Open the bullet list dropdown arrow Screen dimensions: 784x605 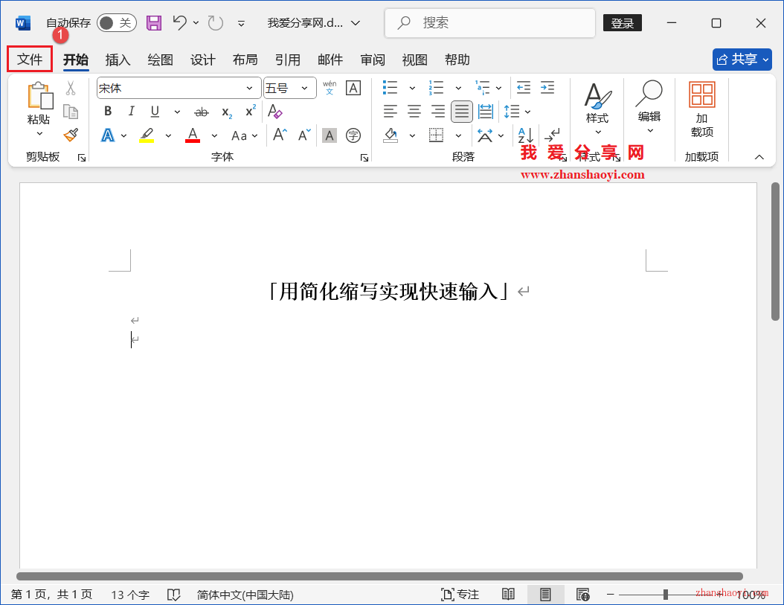click(413, 88)
